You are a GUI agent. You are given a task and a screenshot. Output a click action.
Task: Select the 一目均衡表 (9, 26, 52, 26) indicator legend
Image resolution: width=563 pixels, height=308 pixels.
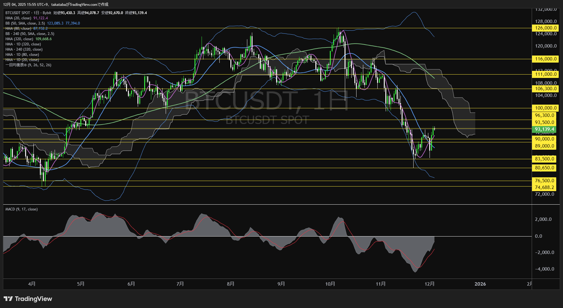[28, 65]
